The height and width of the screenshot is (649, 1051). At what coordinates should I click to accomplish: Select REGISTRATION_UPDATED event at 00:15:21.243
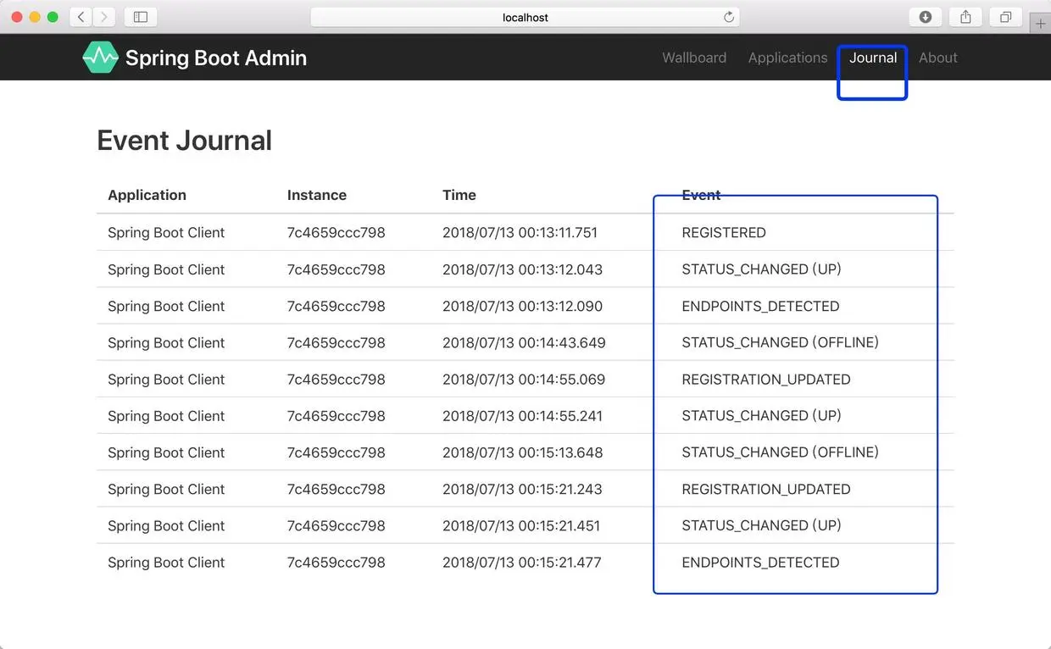(x=525, y=489)
